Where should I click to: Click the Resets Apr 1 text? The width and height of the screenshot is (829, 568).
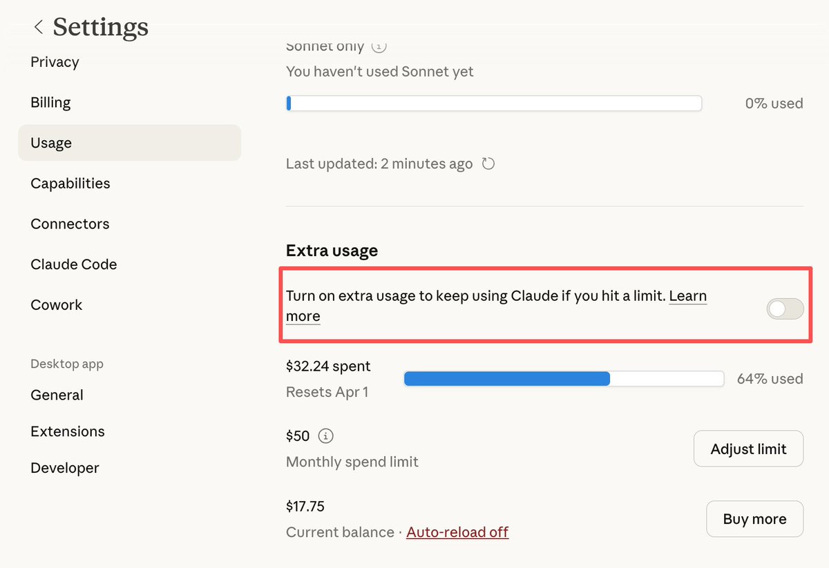327,392
